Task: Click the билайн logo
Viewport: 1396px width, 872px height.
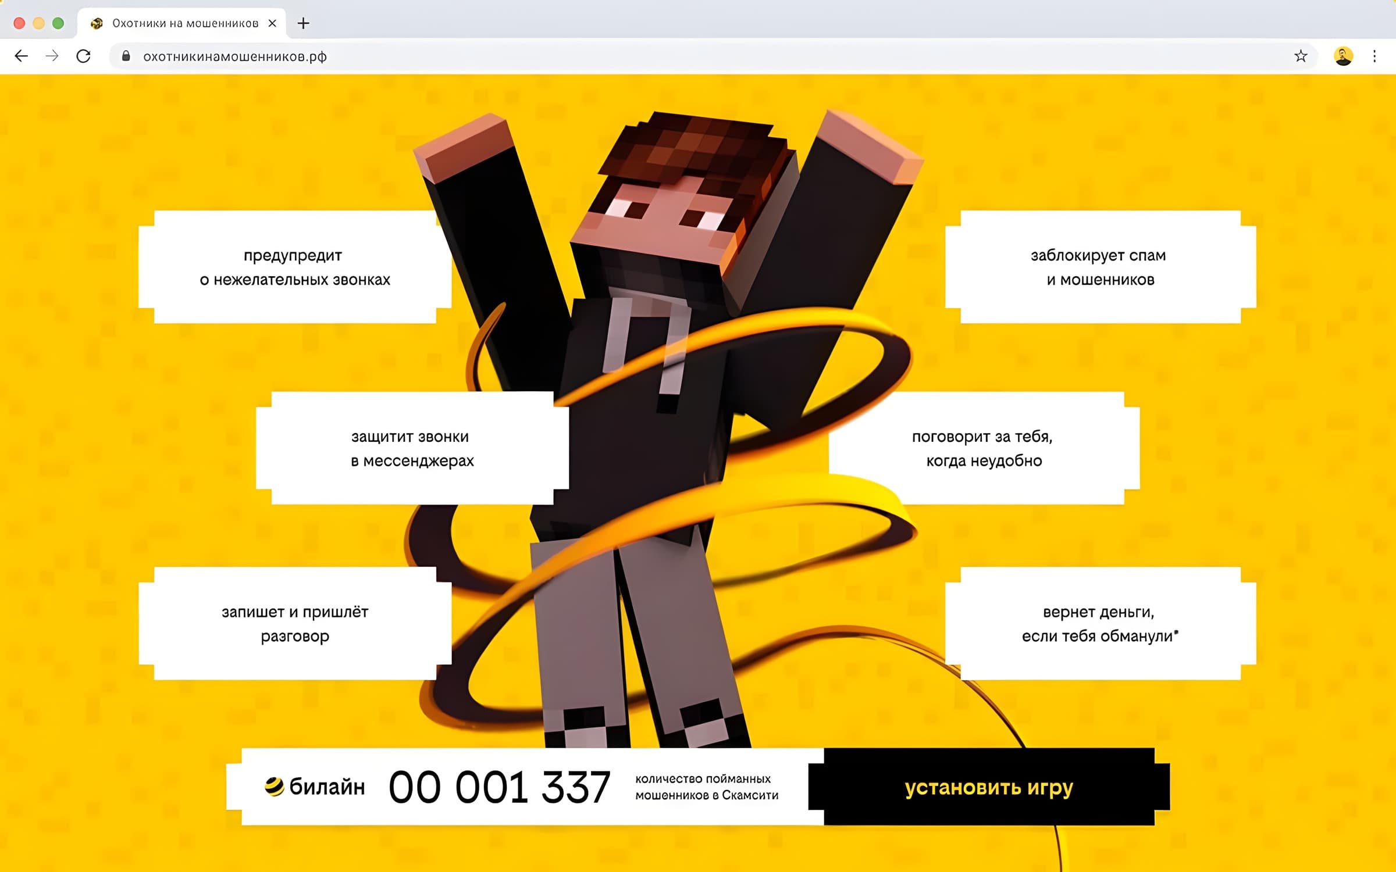Action: [315, 787]
